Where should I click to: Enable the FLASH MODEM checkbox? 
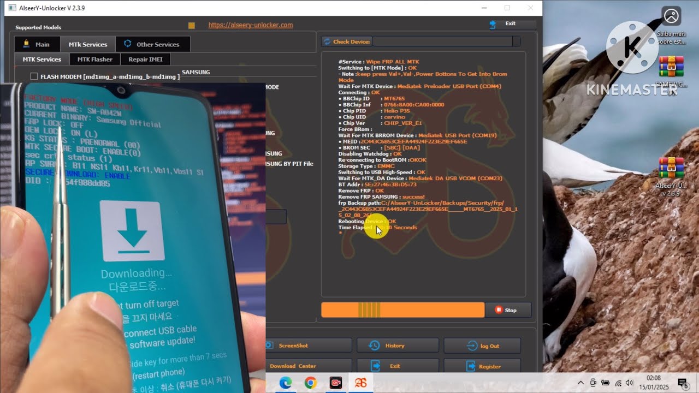click(x=34, y=77)
